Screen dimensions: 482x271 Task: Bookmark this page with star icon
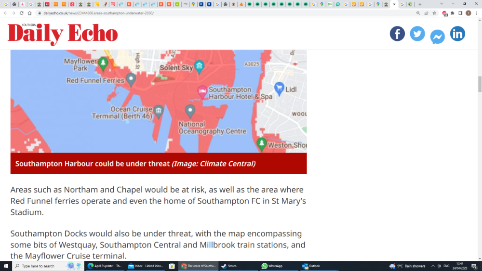[434, 13]
